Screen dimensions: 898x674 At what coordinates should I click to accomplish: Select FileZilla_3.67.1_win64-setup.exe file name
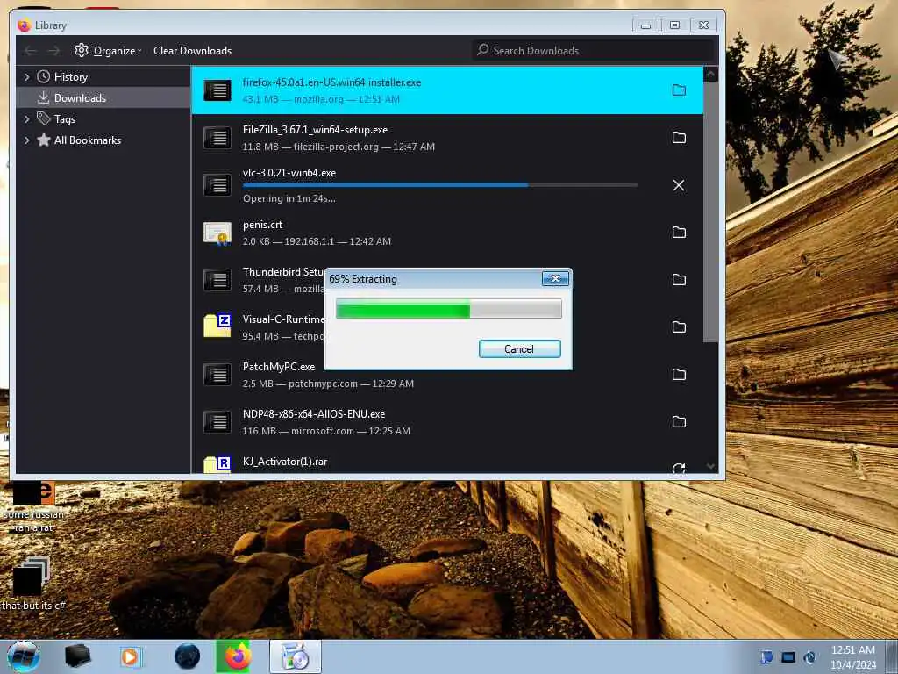pos(315,130)
